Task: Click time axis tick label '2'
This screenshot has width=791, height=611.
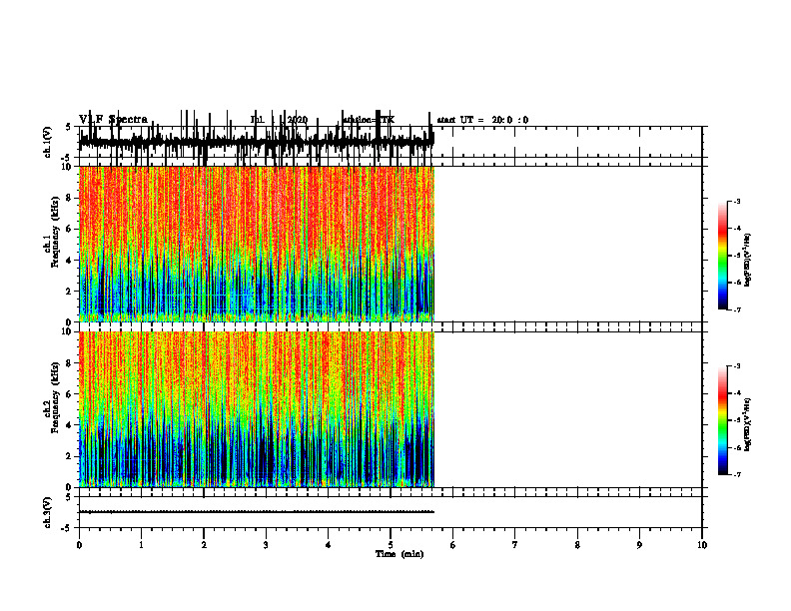Action: tap(204, 545)
